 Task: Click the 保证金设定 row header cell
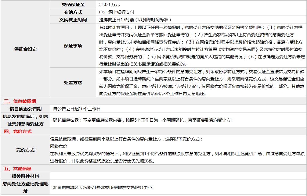click(x=25, y=49)
